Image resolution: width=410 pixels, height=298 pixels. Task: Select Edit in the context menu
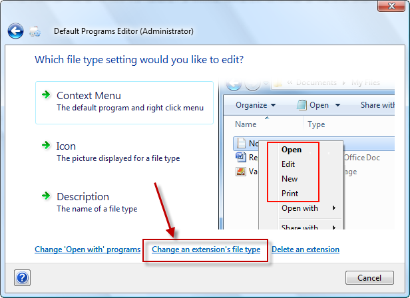[x=288, y=164]
